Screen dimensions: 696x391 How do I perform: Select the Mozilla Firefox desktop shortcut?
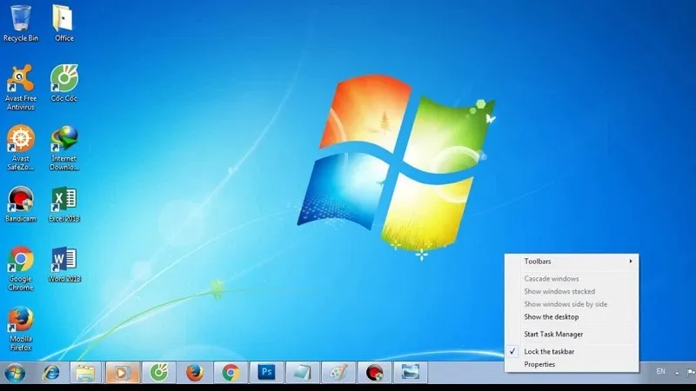(20, 328)
